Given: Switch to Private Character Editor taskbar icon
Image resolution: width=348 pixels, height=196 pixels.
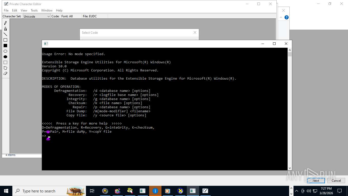Looking at the screenshot, I should tap(205, 191).
